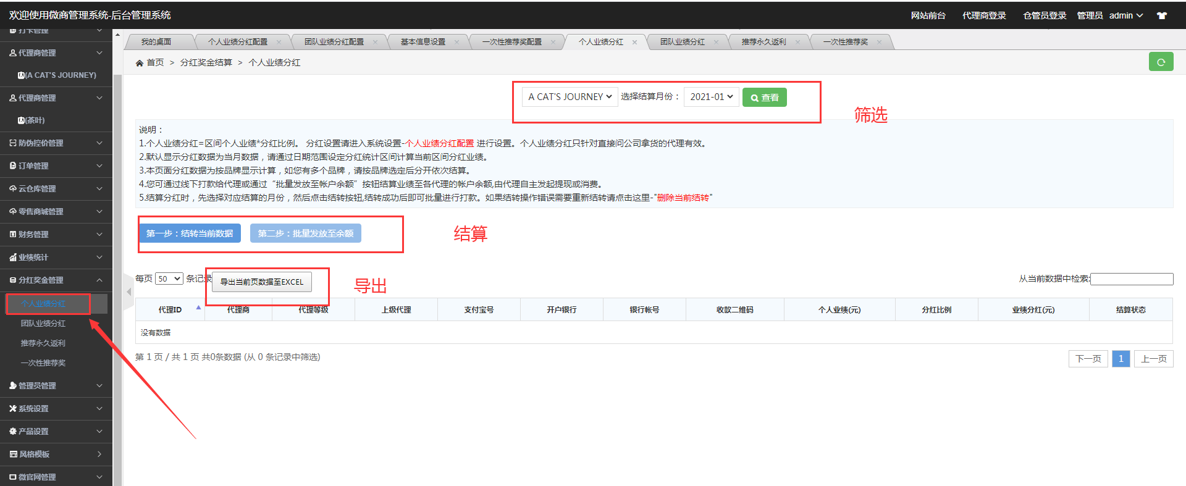Click the 系统设置 tools icon in sidebar
1186x486 pixels.
coord(13,409)
